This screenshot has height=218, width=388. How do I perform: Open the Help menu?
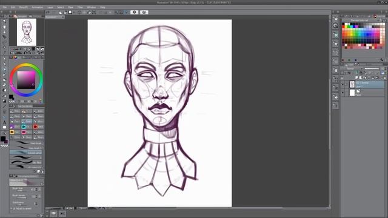tap(102, 7)
